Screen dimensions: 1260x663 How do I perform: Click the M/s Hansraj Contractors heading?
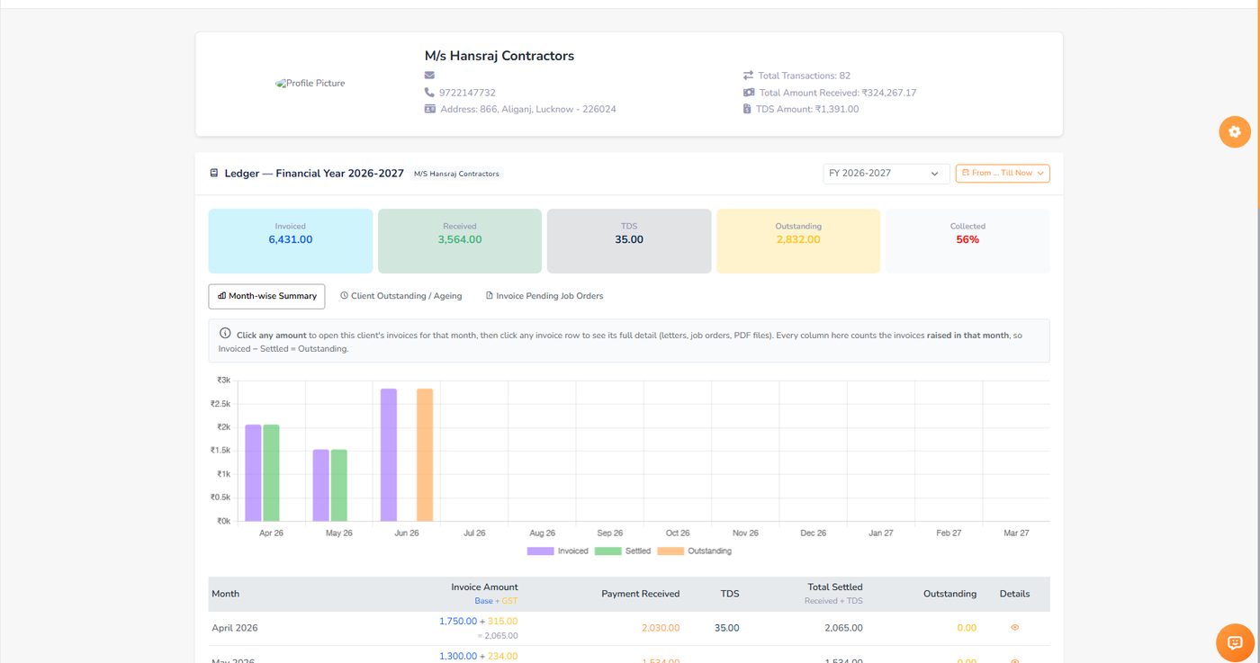[499, 56]
